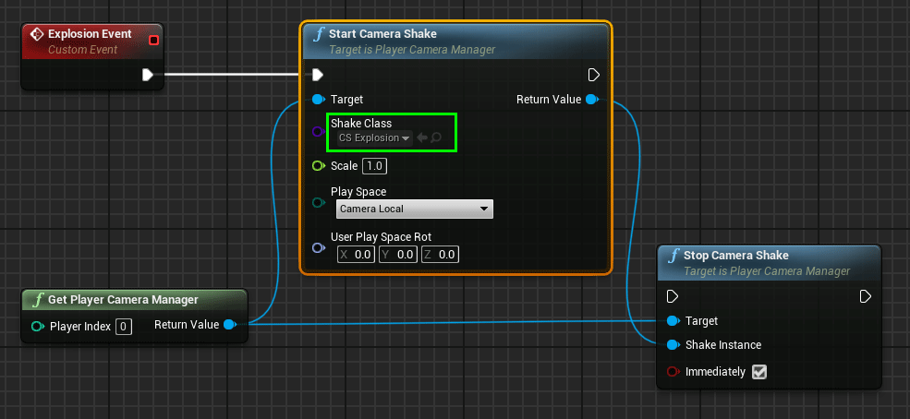Viewport: 910px width, 419px height.
Task: Click the Shake Instance input pin
Action: [673, 345]
